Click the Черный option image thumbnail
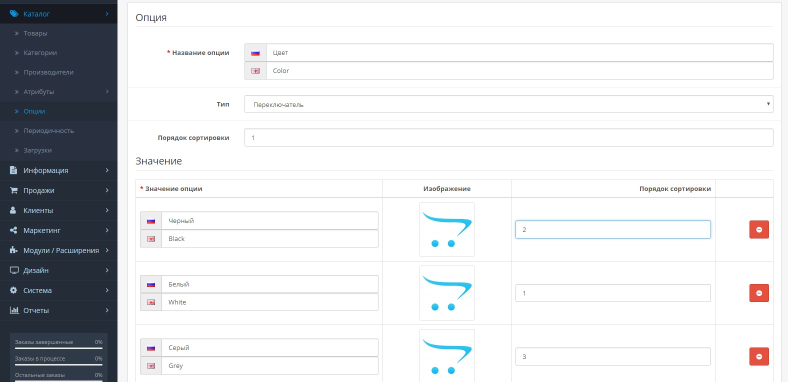 click(x=446, y=229)
